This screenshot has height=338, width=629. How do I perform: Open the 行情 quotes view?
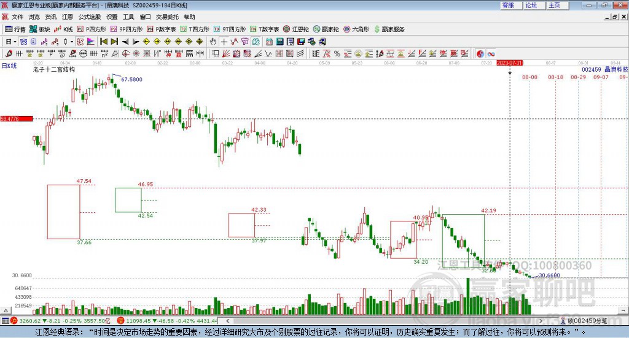tap(15, 29)
